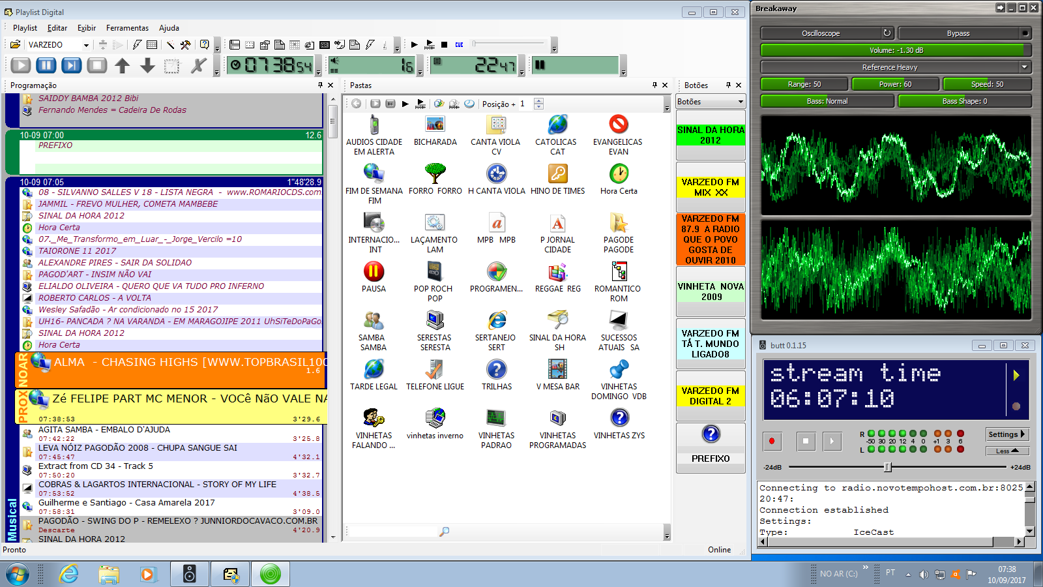Click the lightning bolt toolbar icon
1043x587 pixels.
coord(137,45)
